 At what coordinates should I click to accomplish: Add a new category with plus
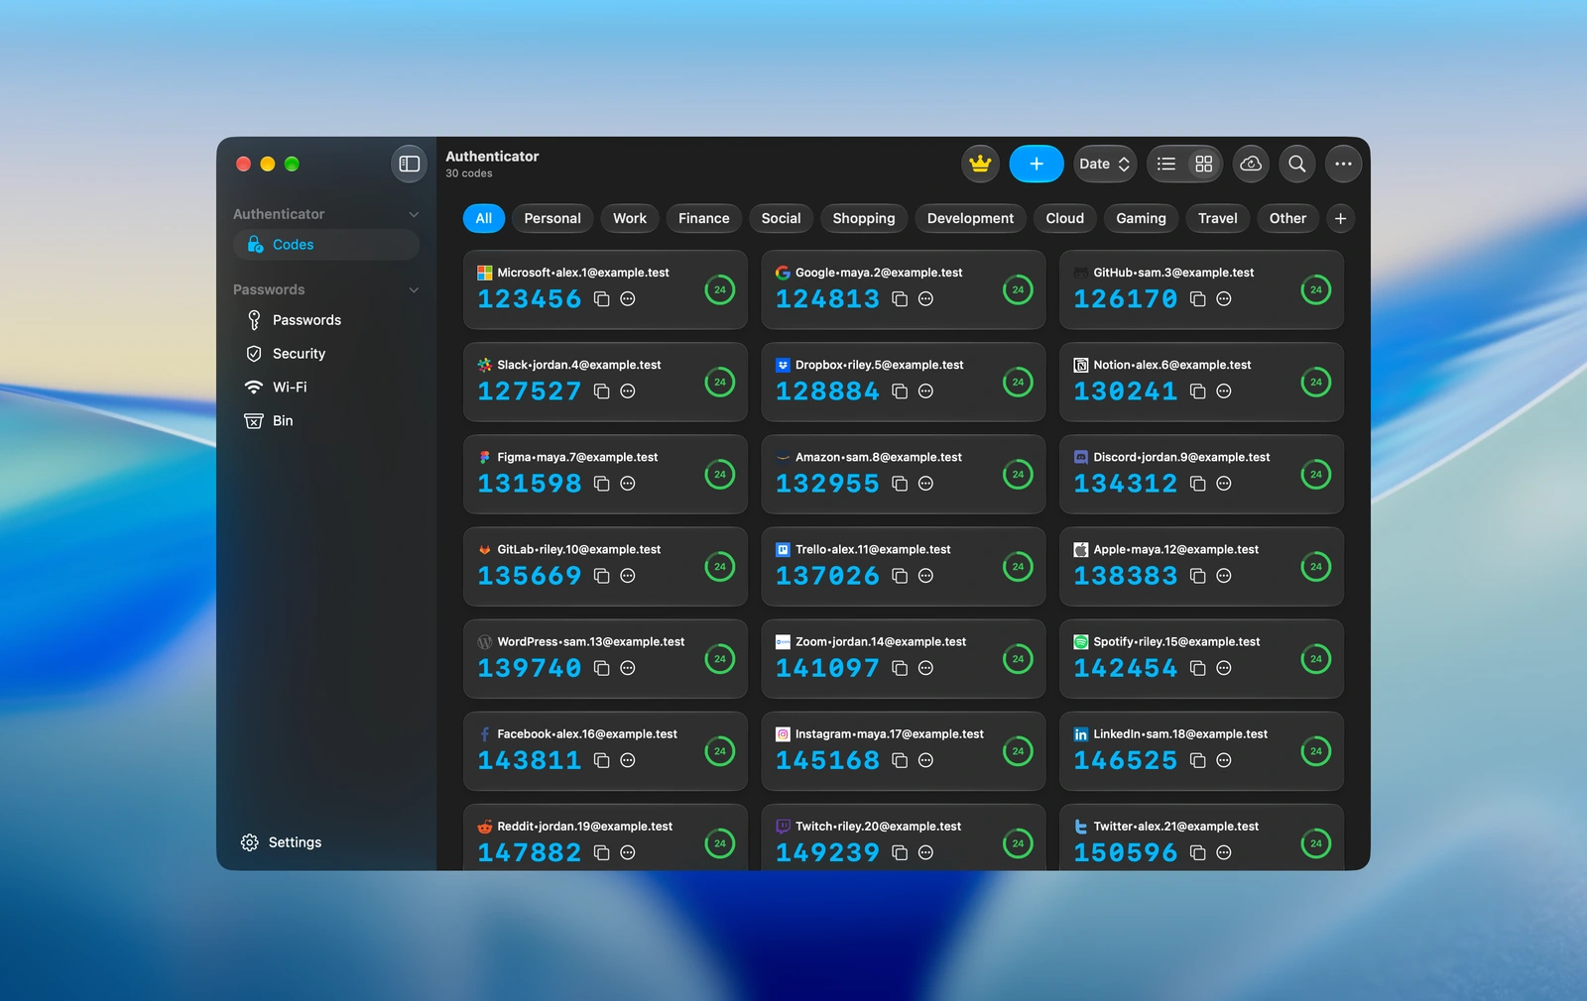(x=1340, y=218)
